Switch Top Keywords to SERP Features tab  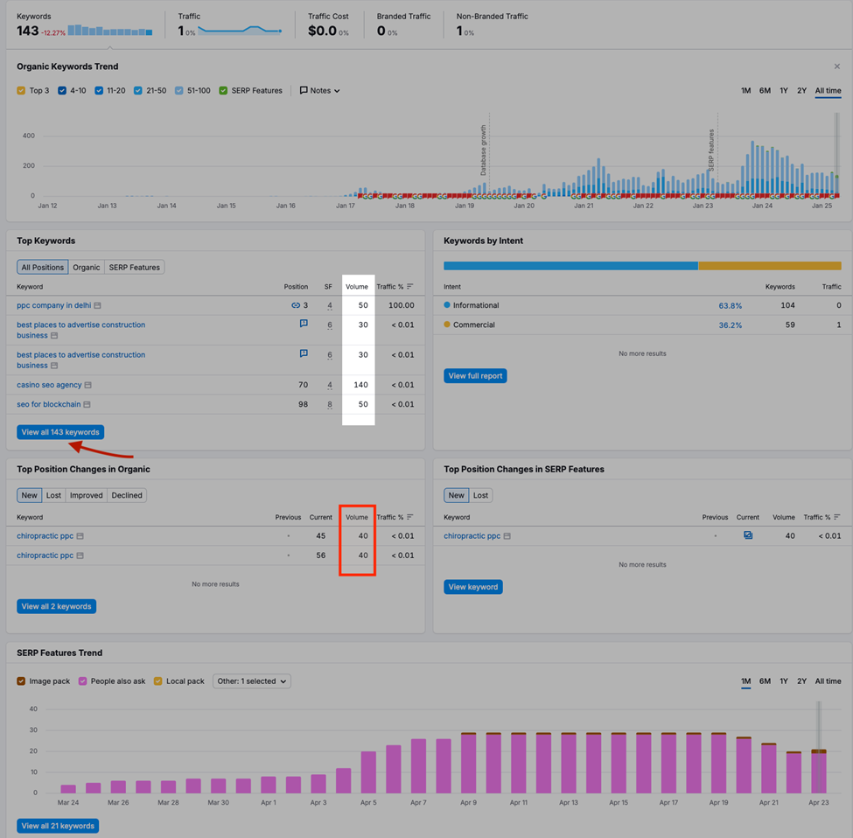(x=135, y=267)
